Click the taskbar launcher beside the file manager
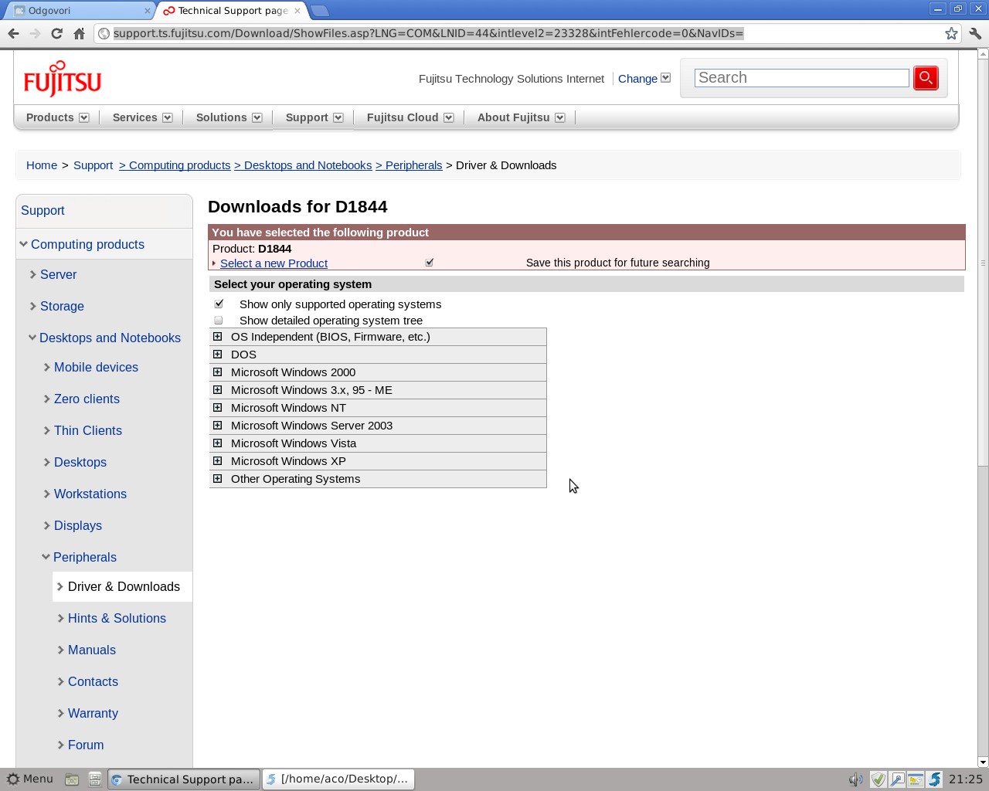Image resolution: width=989 pixels, height=791 pixels. tap(95, 779)
